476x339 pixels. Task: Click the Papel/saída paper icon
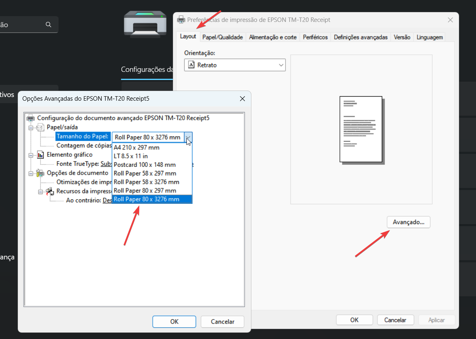click(x=40, y=127)
